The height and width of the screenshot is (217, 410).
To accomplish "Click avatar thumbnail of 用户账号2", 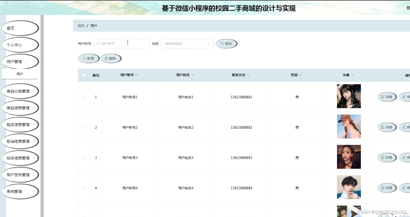I will point(349,126).
